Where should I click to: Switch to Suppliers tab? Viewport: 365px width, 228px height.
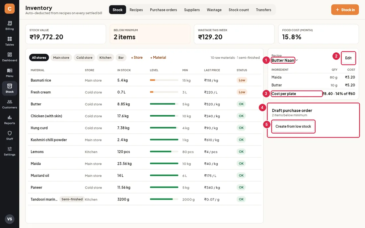(x=192, y=10)
